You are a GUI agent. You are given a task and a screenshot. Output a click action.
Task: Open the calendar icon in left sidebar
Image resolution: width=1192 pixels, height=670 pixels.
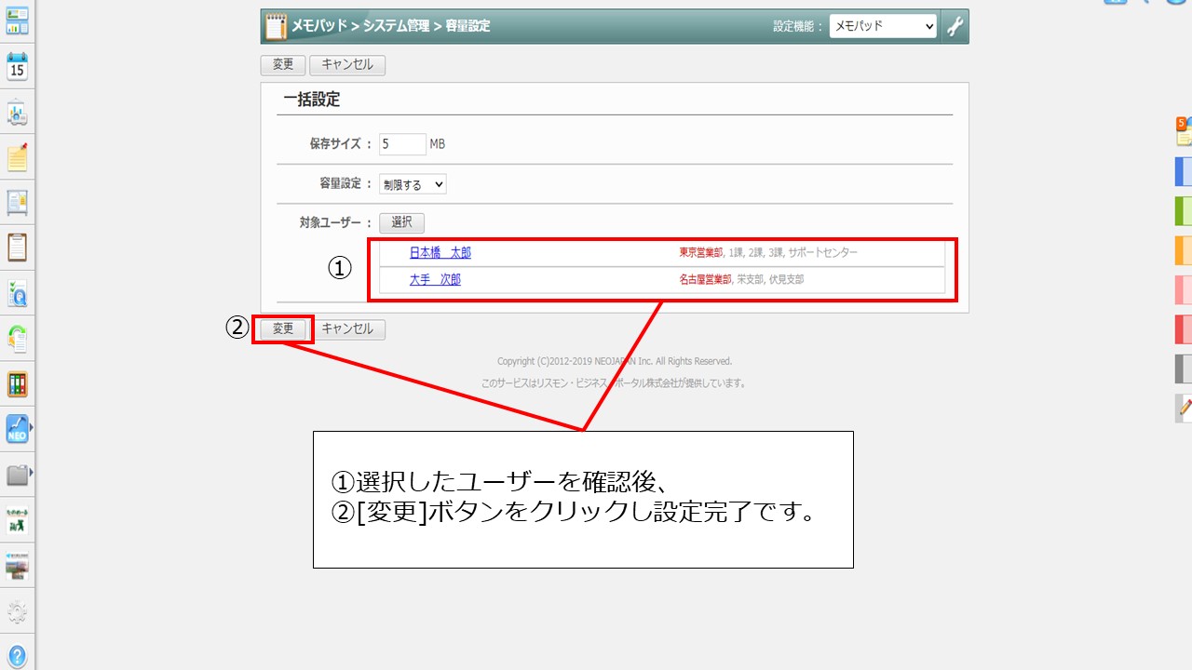(x=17, y=67)
